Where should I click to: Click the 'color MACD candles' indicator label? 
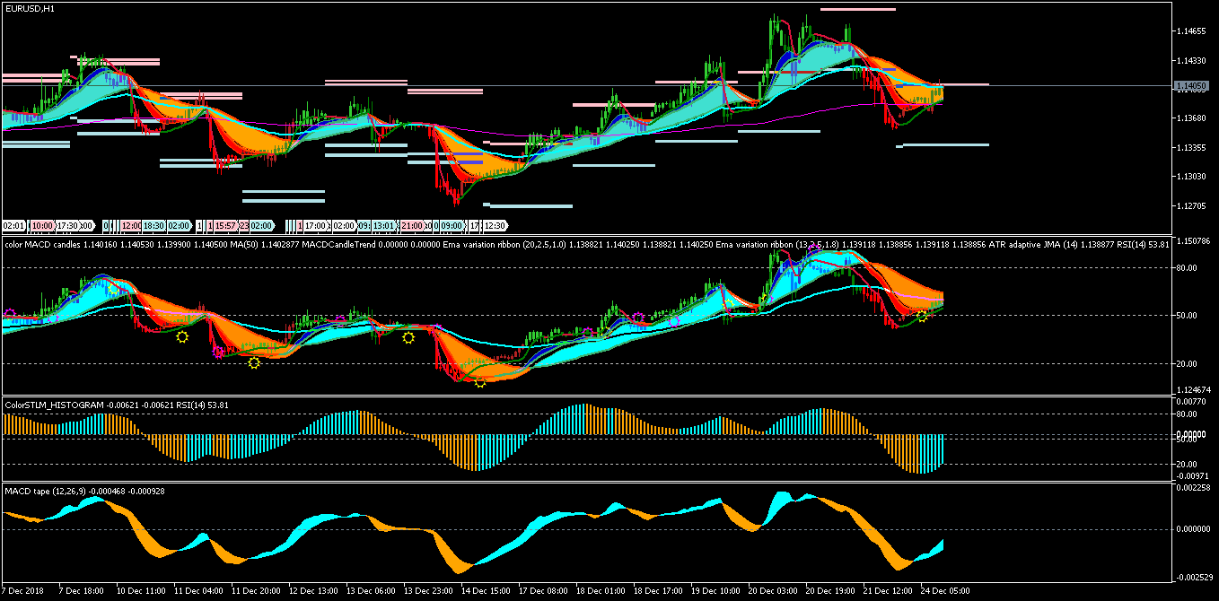(x=43, y=244)
